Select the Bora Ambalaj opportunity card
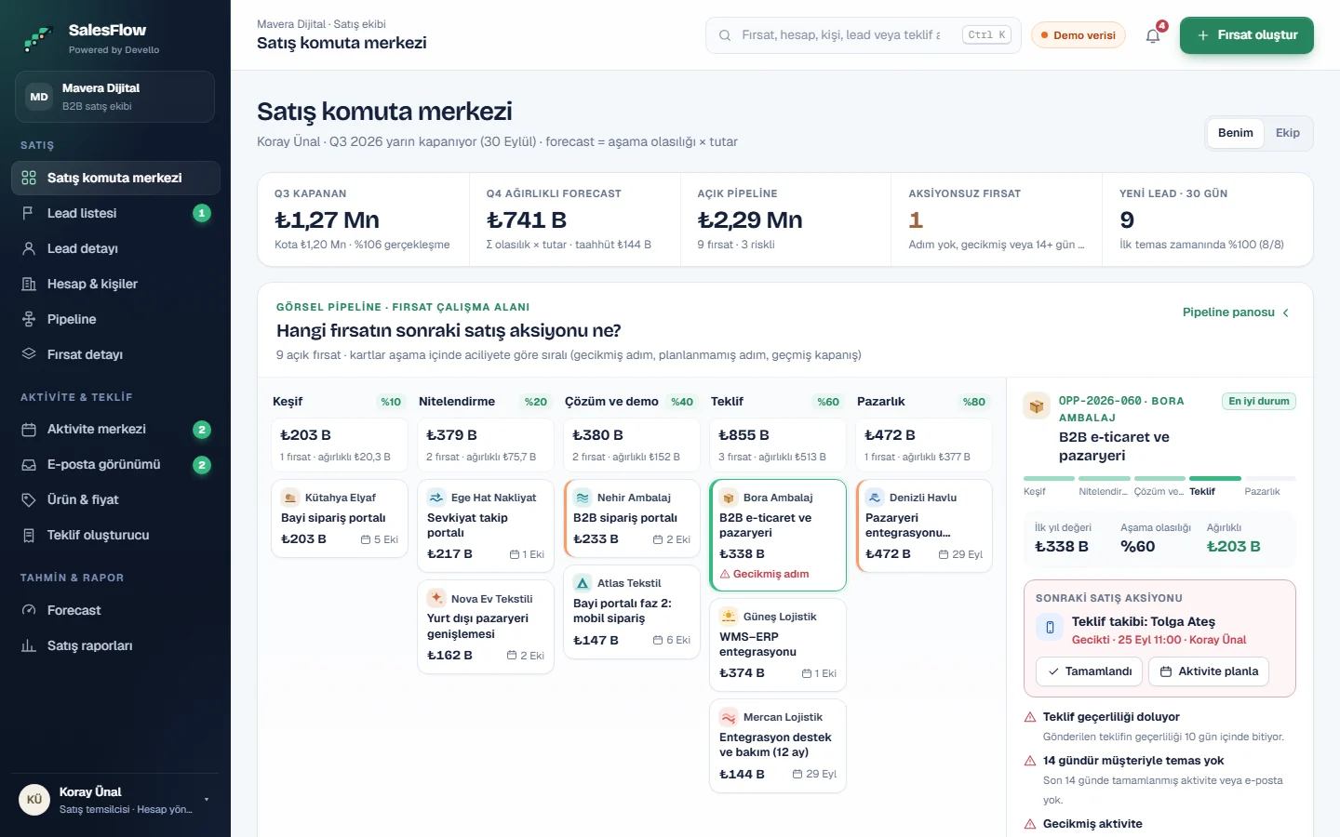 pyautogui.click(x=778, y=535)
